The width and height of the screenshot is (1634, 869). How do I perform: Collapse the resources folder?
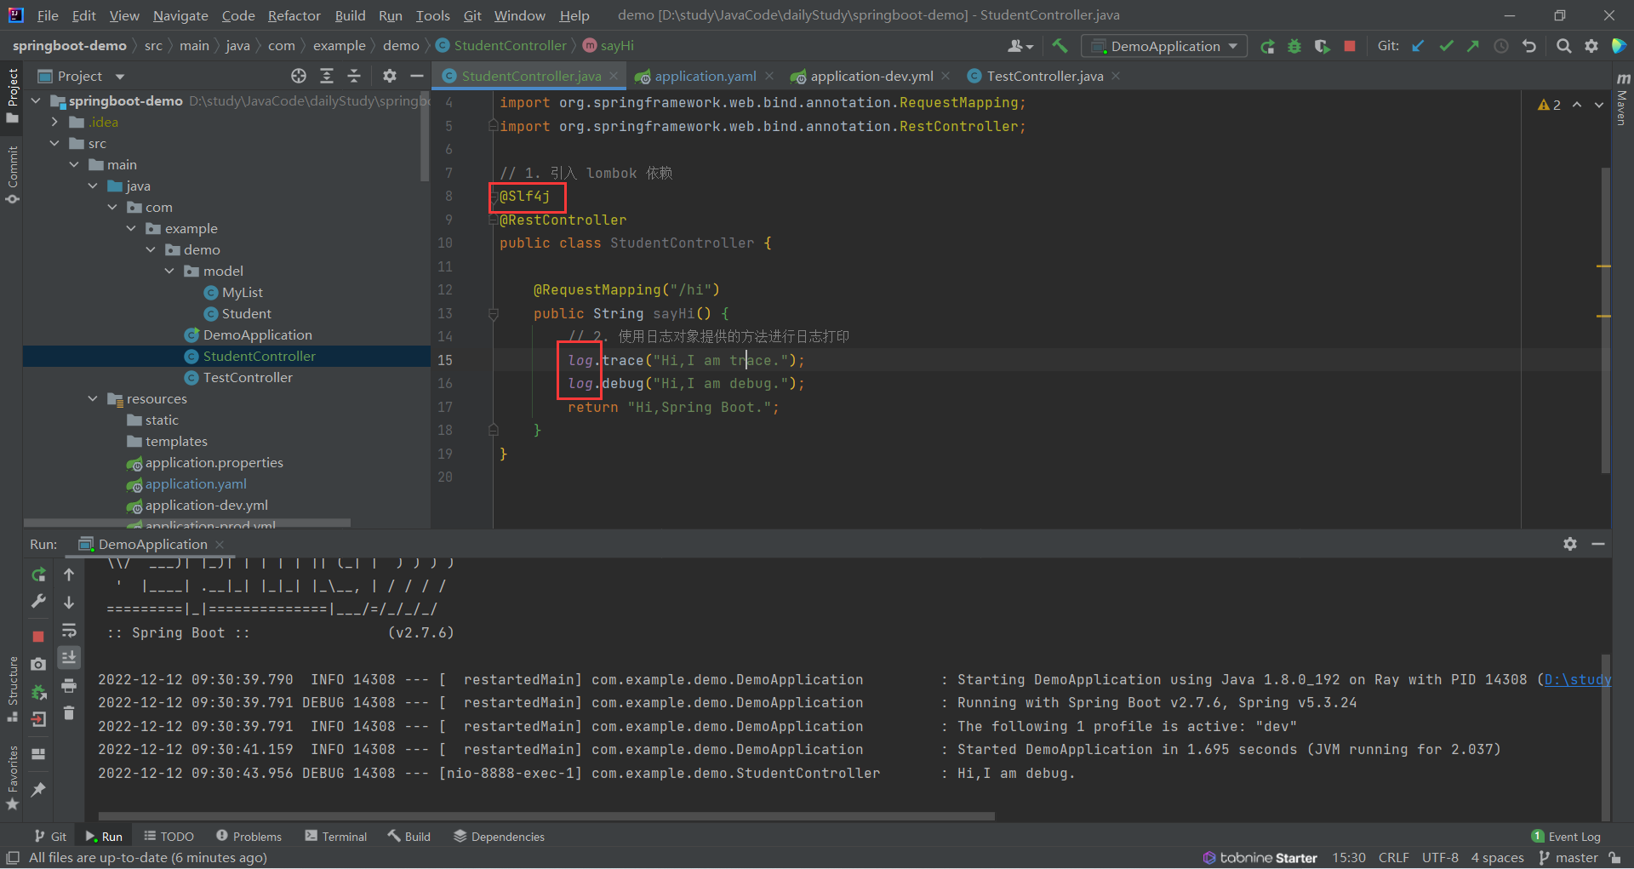[93, 398]
